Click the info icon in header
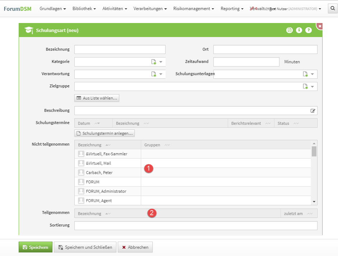The image size is (338, 256). 299,30
